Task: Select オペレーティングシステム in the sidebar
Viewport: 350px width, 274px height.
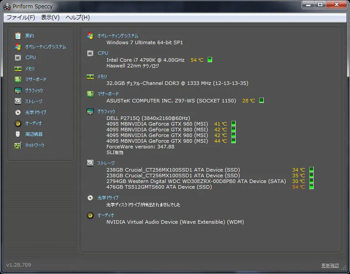Action: coord(45,47)
